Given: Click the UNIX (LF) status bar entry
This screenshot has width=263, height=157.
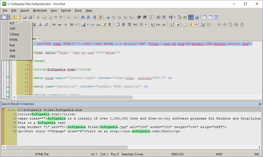Looking at the screenshot, I should pos(177,154).
